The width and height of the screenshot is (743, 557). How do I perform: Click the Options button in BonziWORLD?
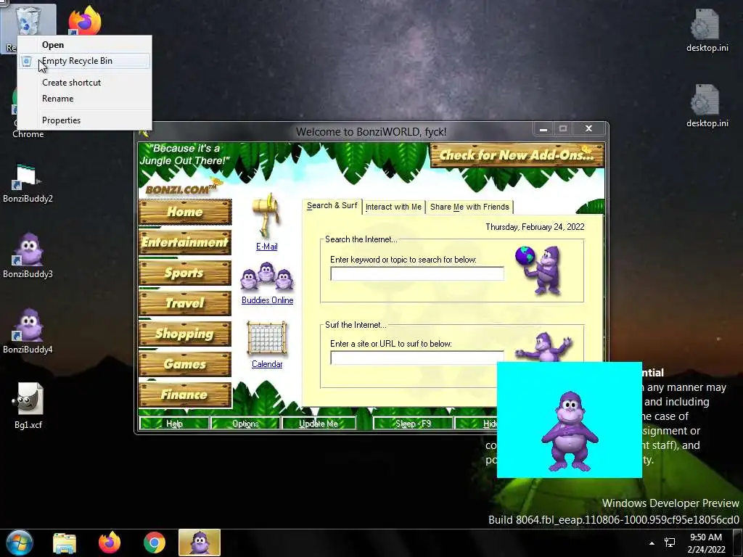pyautogui.click(x=245, y=424)
